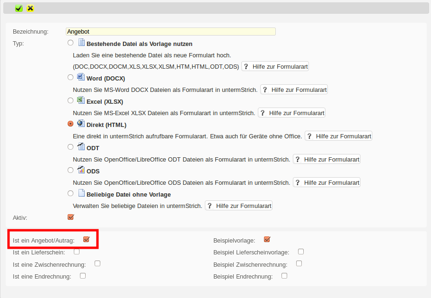Check the Beispiel Endrechnung checkbox
The width and height of the screenshot is (431, 298).
(284, 276)
